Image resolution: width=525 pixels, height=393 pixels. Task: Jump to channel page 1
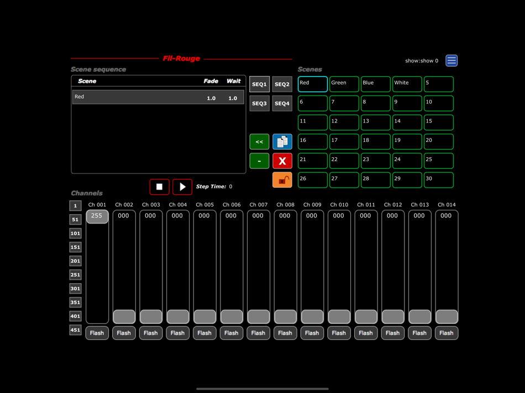pos(75,206)
